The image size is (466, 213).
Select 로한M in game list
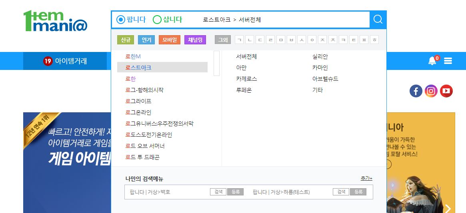pyautogui.click(x=133, y=56)
